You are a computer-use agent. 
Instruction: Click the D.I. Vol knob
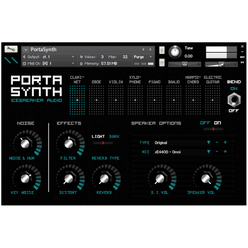tap(160, 178)
